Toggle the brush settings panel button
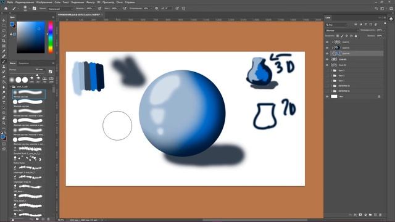The image size is (395, 222). (35, 8)
